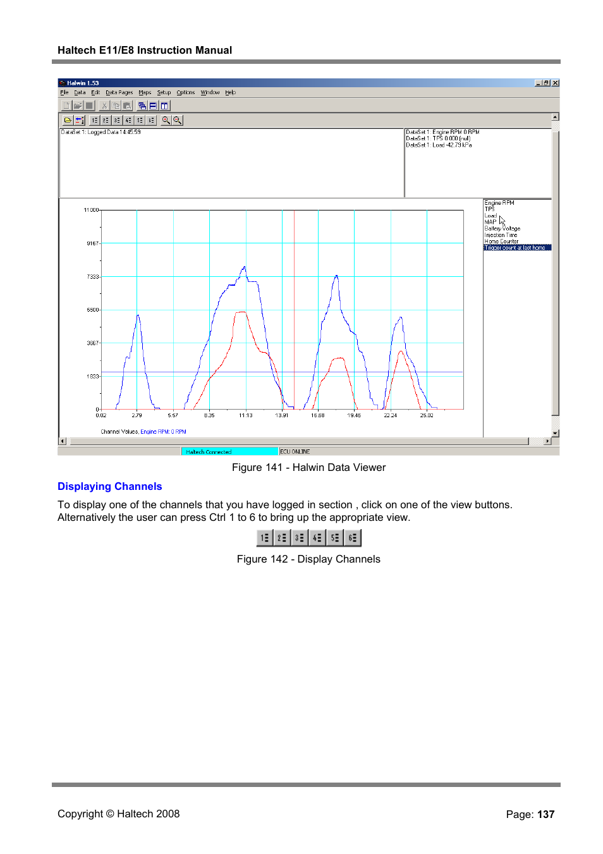Click the Copy icon in Halwin toolbar
603x854 pixels.
coord(116,106)
